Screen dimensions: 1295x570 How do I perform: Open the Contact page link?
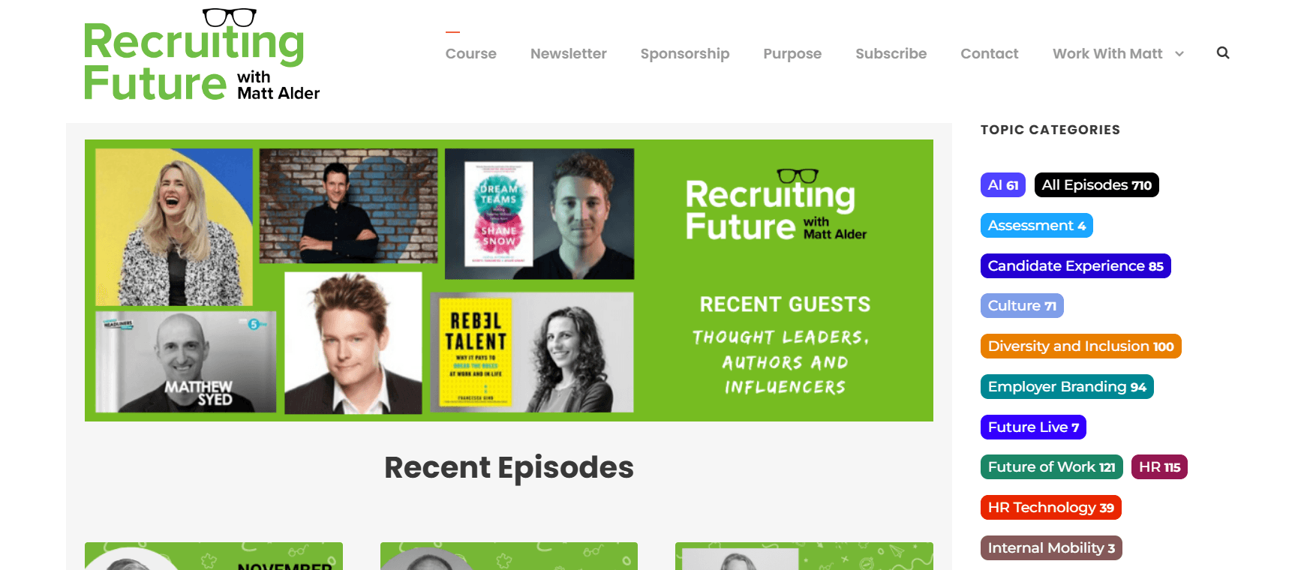(x=989, y=53)
